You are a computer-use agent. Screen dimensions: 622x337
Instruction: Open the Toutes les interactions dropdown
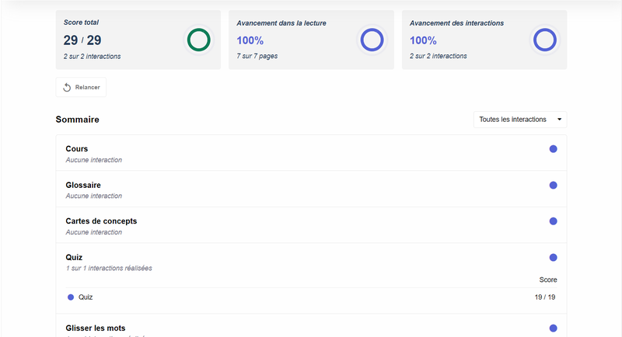[513, 120]
